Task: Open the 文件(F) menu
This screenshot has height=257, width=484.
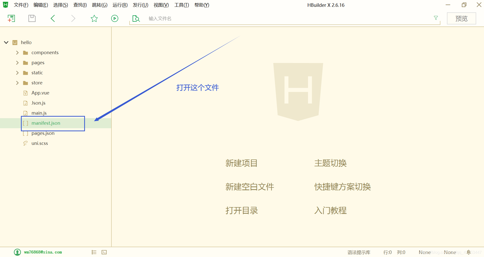Action: coord(21,5)
